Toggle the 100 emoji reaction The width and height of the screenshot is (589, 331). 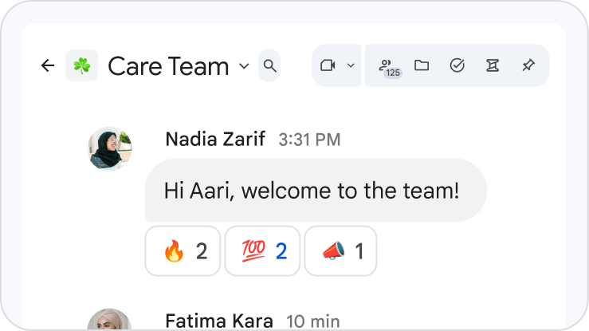[x=262, y=251]
